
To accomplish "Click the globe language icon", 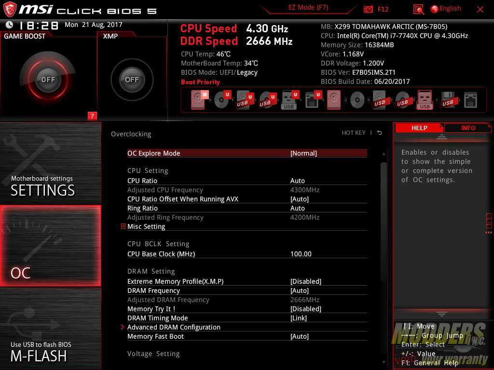I will tap(434, 9).
